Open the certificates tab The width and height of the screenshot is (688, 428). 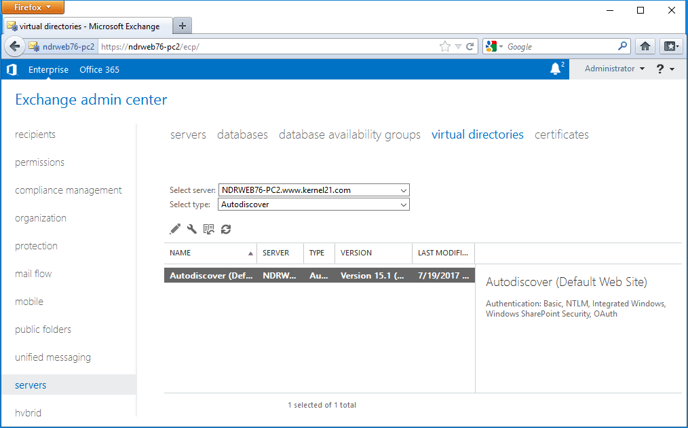pos(562,135)
